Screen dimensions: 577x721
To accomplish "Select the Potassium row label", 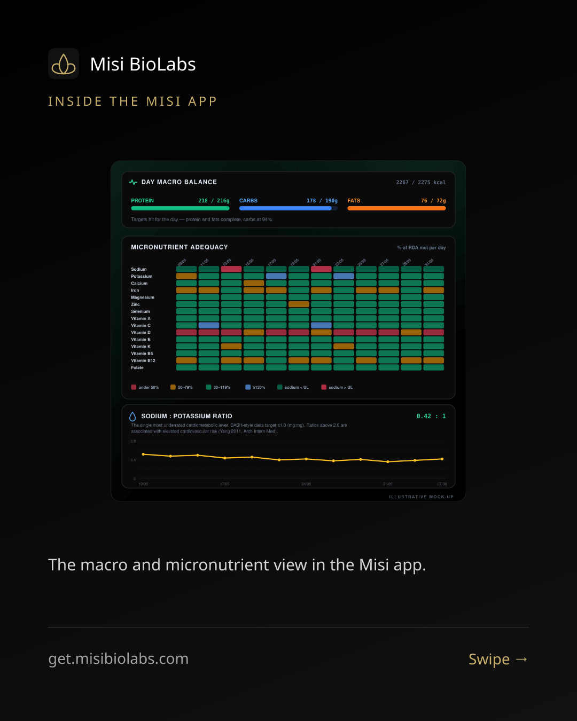I will [x=142, y=276].
